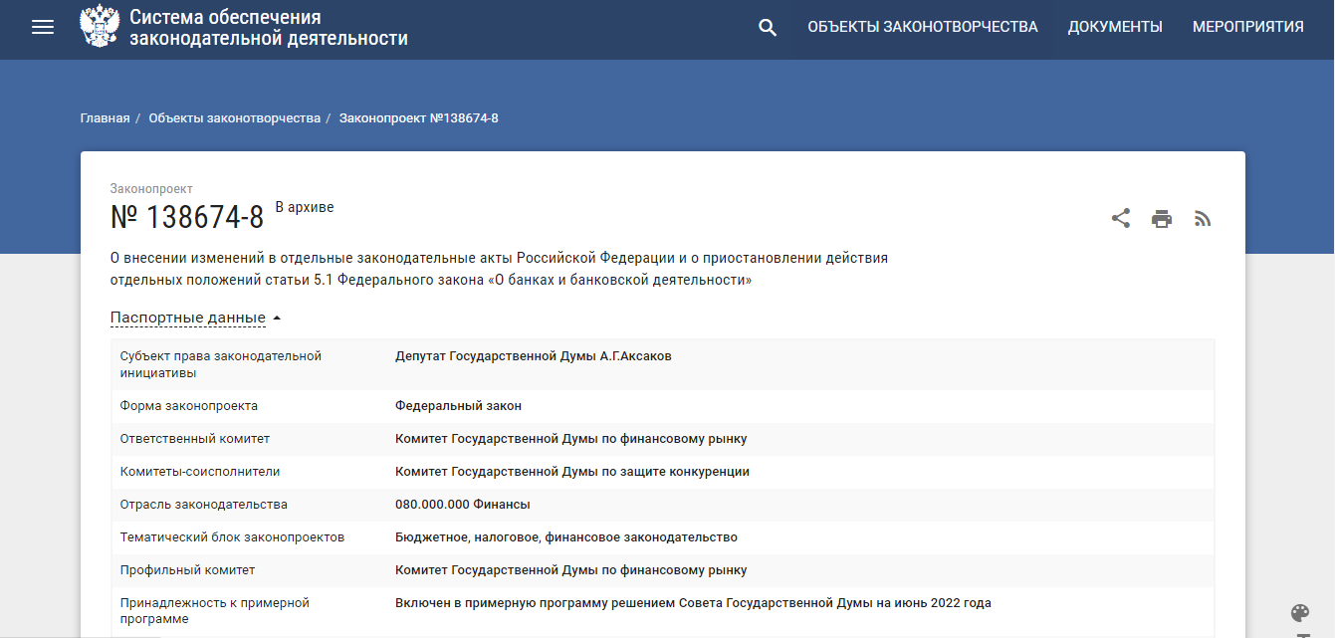
Task: Click Принадлежность к примерной программе label
Action: point(215,611)
